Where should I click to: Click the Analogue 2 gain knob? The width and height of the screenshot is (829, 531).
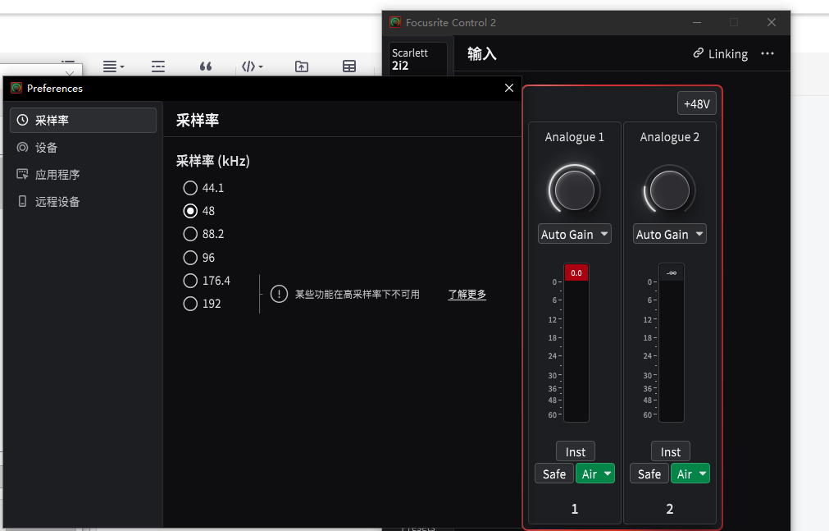669,190
